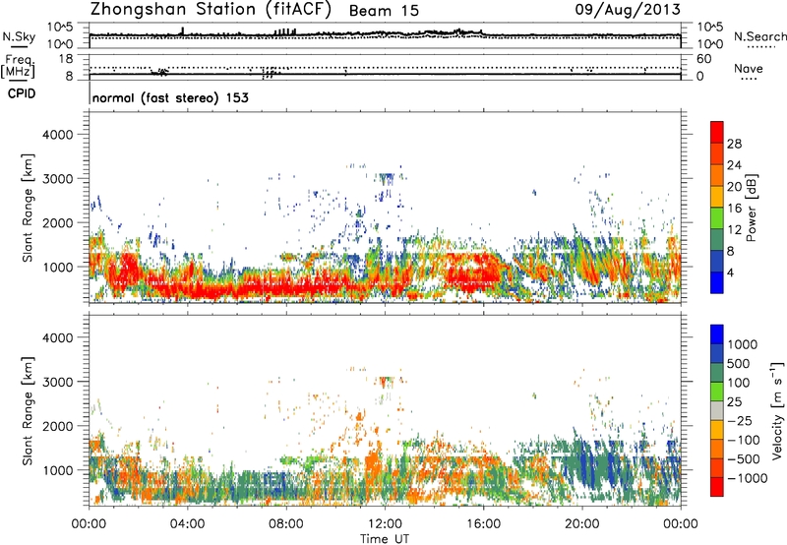
Task: Click the 'Zhongshan Station (fitACF)' title text
Action: [211, 10]
